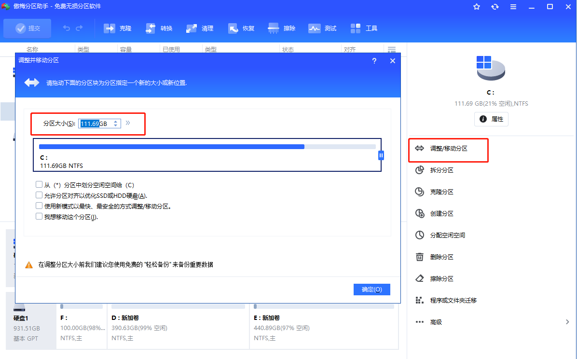
Task: Launch the 清理 (Cleanup) tool
Action: (x=200, y=28)
